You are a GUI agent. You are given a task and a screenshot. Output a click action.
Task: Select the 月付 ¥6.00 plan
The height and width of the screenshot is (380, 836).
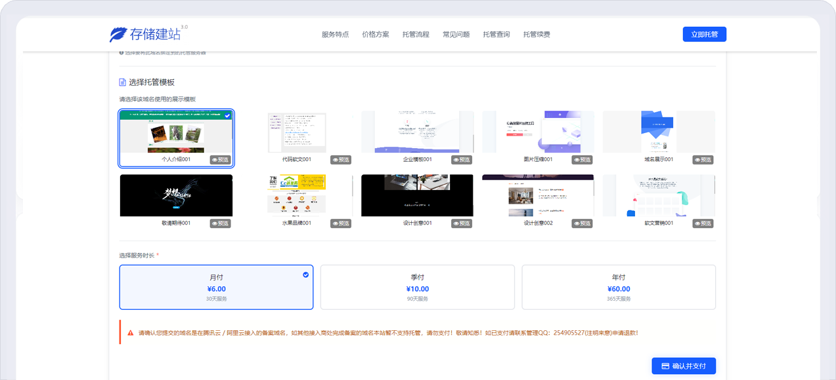pyautogui.click(x=216, y=287)
